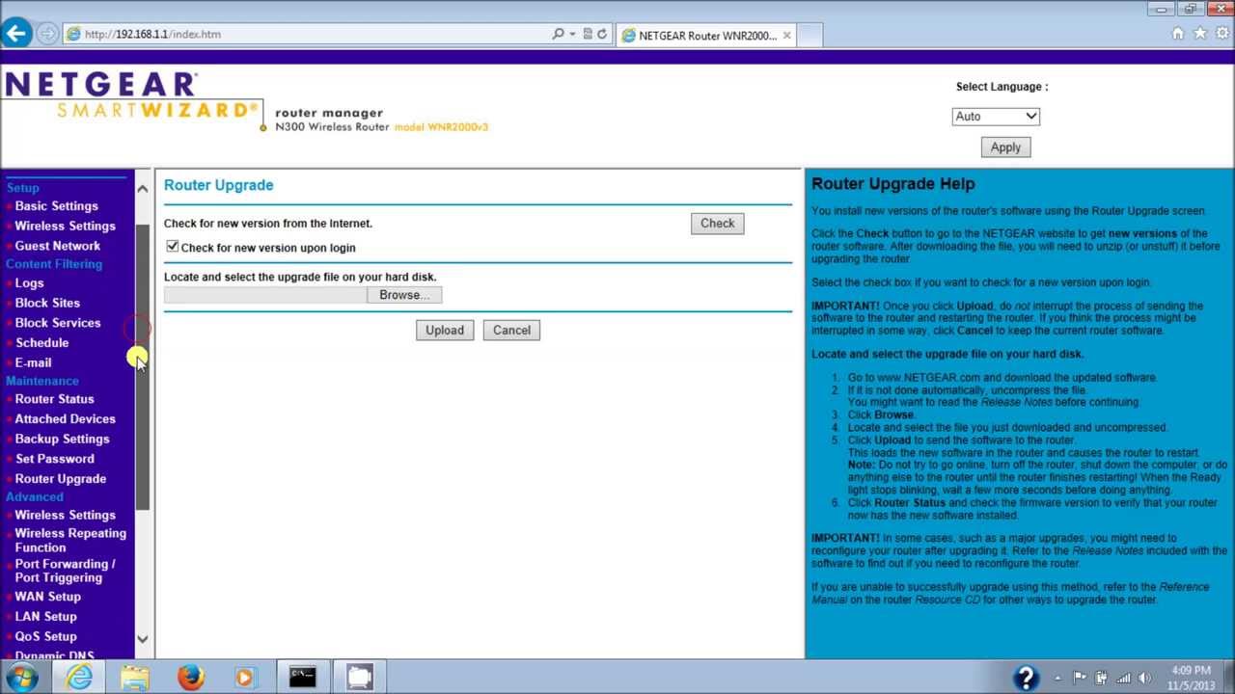Open the clock showing 4:09 PM
The image size is (1235, 694).
click(1191, 678)
